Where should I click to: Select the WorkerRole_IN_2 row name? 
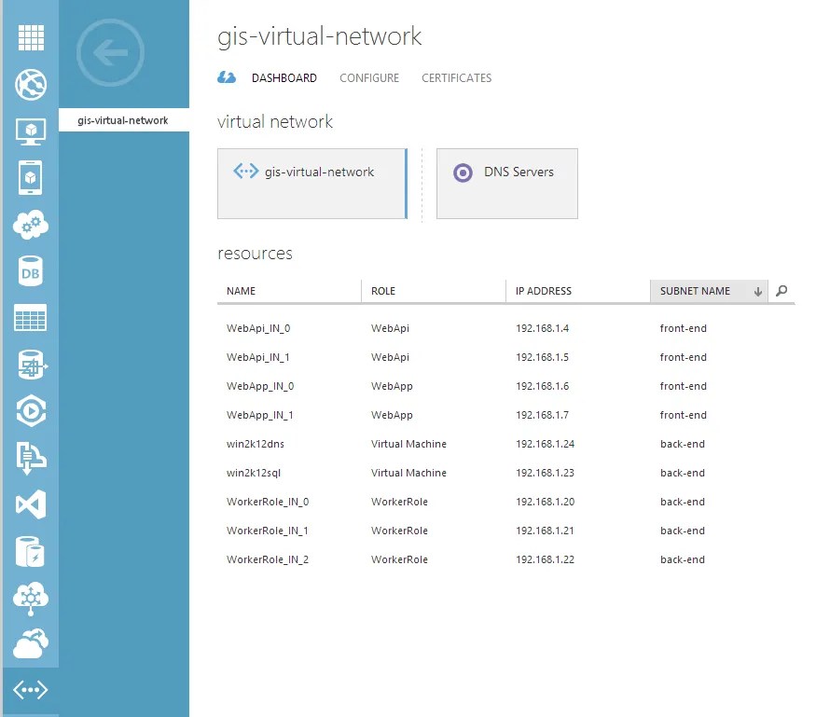(x=268, y=559)
